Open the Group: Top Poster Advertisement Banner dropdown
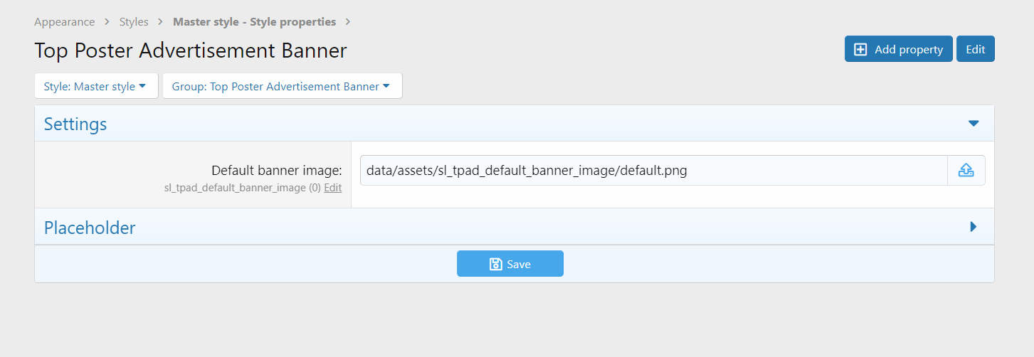 282,86
